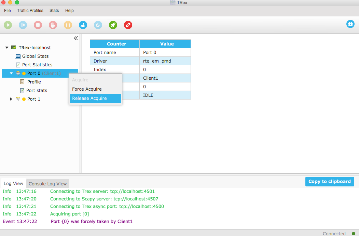359x236 pixels.
Task: Click the Profile binary file icon
Action: [22, 82]
